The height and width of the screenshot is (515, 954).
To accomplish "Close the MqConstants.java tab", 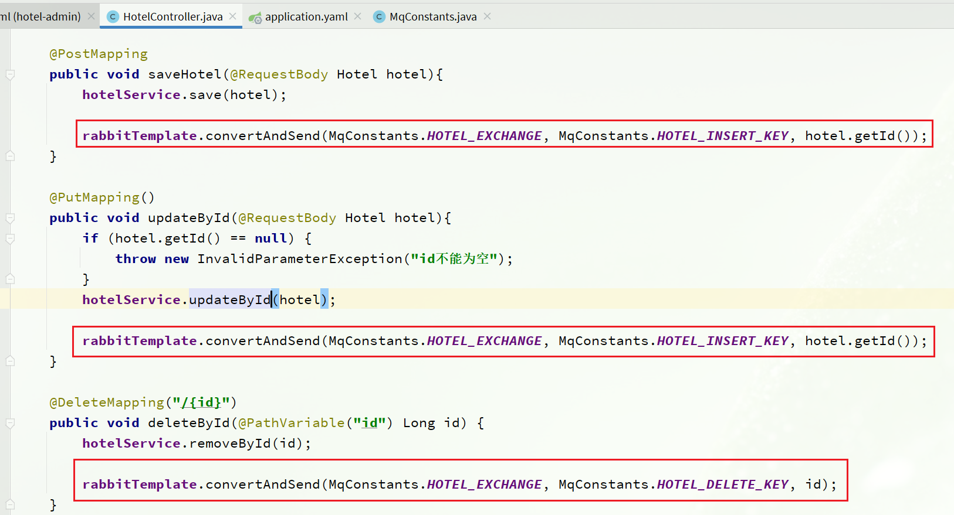I will (488, 16).
